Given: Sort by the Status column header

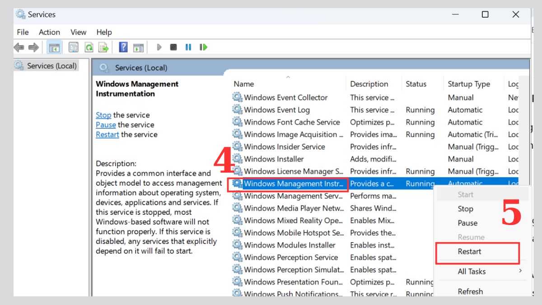Looking at the screenshot, I should click(416, 84).
